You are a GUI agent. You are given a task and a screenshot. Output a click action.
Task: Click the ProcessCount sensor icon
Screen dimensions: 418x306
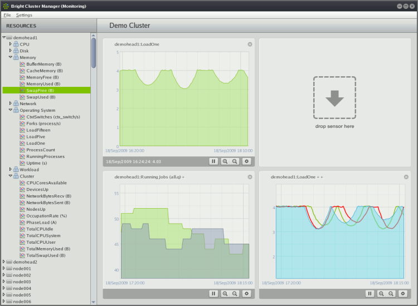(22, 150)
